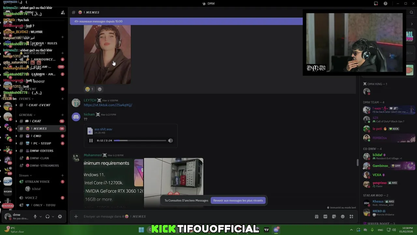Click the plus attachment button
This screenshot has height=235, width=417.
[76, 216]
